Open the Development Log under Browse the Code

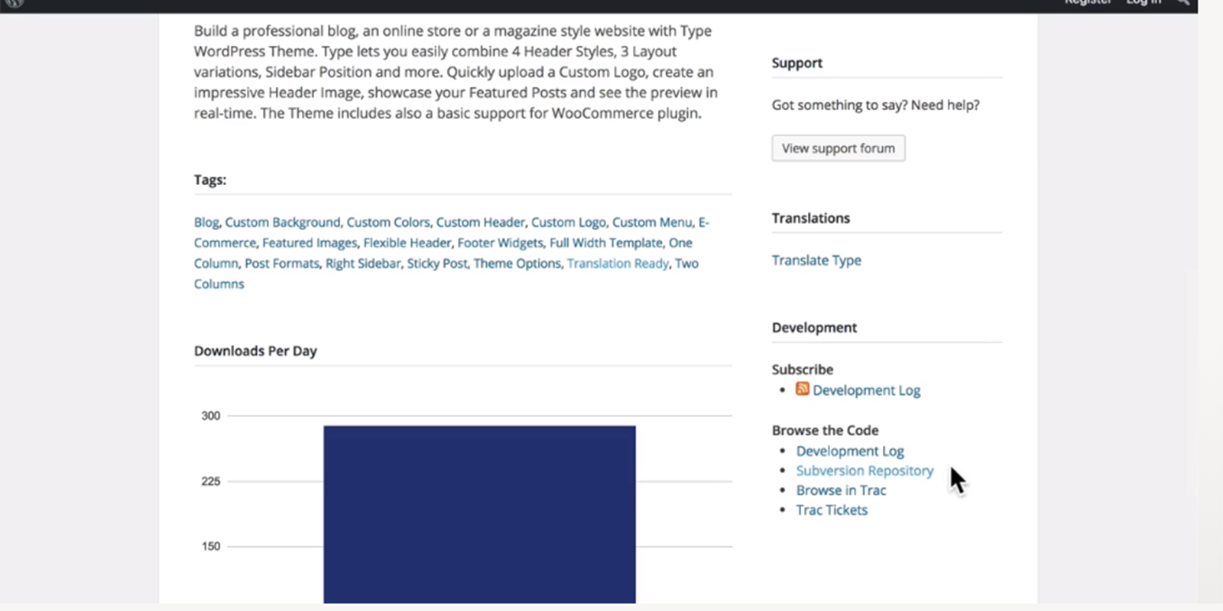point(850,451)
